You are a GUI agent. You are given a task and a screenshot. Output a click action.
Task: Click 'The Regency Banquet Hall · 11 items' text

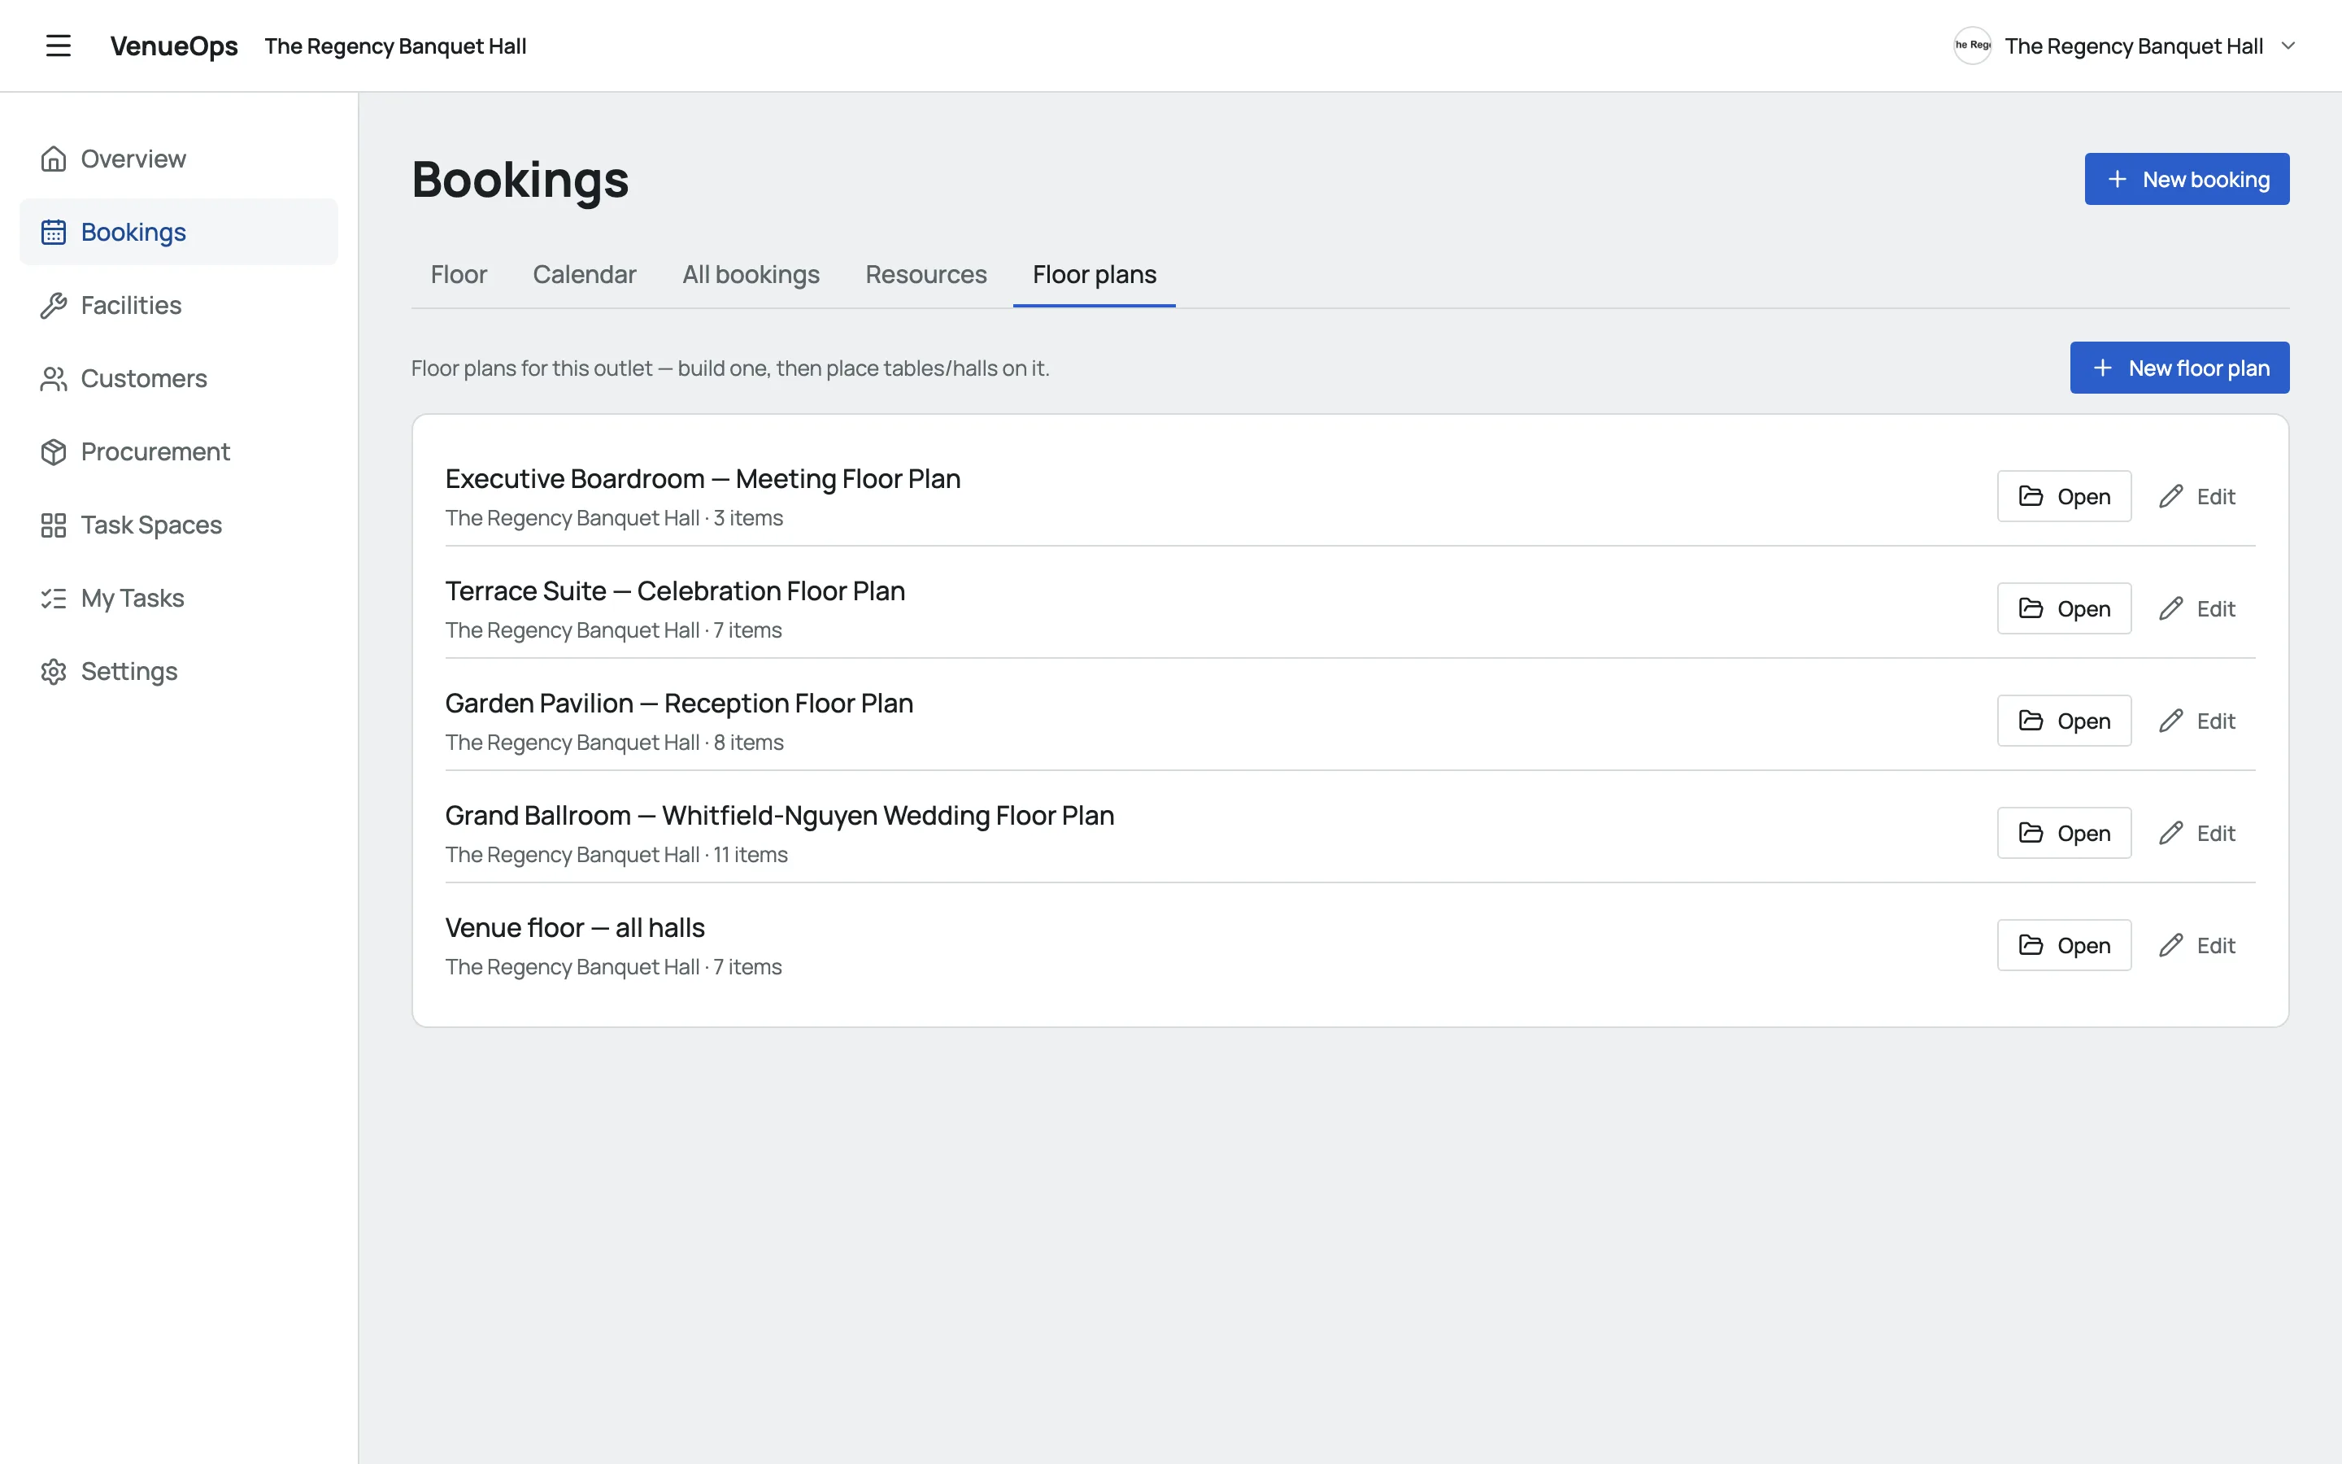pos(616,855)
